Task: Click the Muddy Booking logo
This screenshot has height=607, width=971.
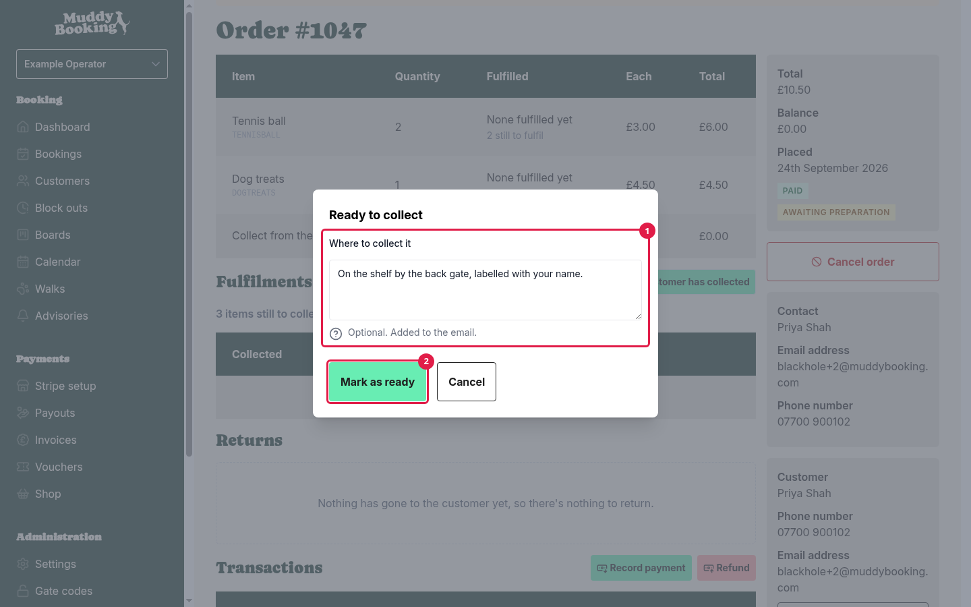Action: (92, 23)
